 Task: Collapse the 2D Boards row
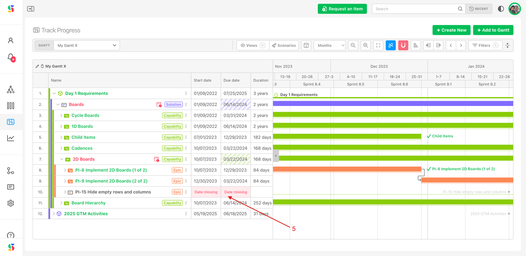point(62,159)
